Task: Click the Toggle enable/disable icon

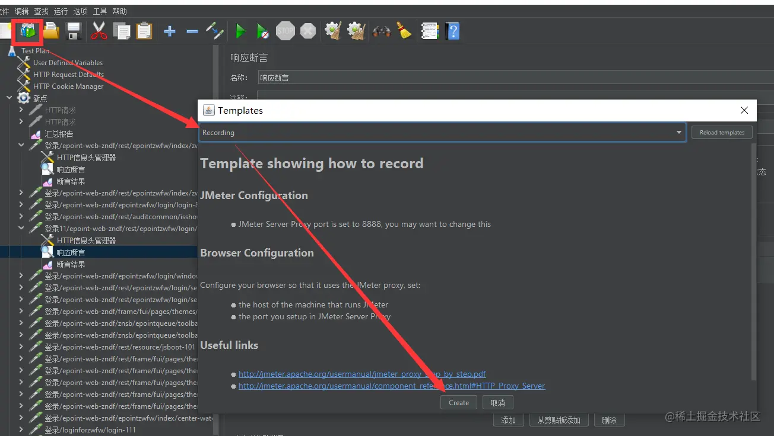Action: pos(215,31)
